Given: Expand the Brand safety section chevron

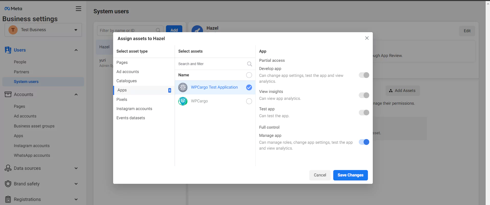Looking at the screenshot, I should [76, 184].
